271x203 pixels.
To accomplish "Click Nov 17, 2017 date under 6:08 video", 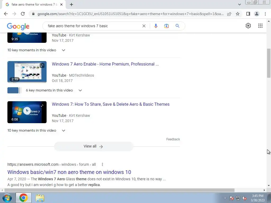I will 62,121.
